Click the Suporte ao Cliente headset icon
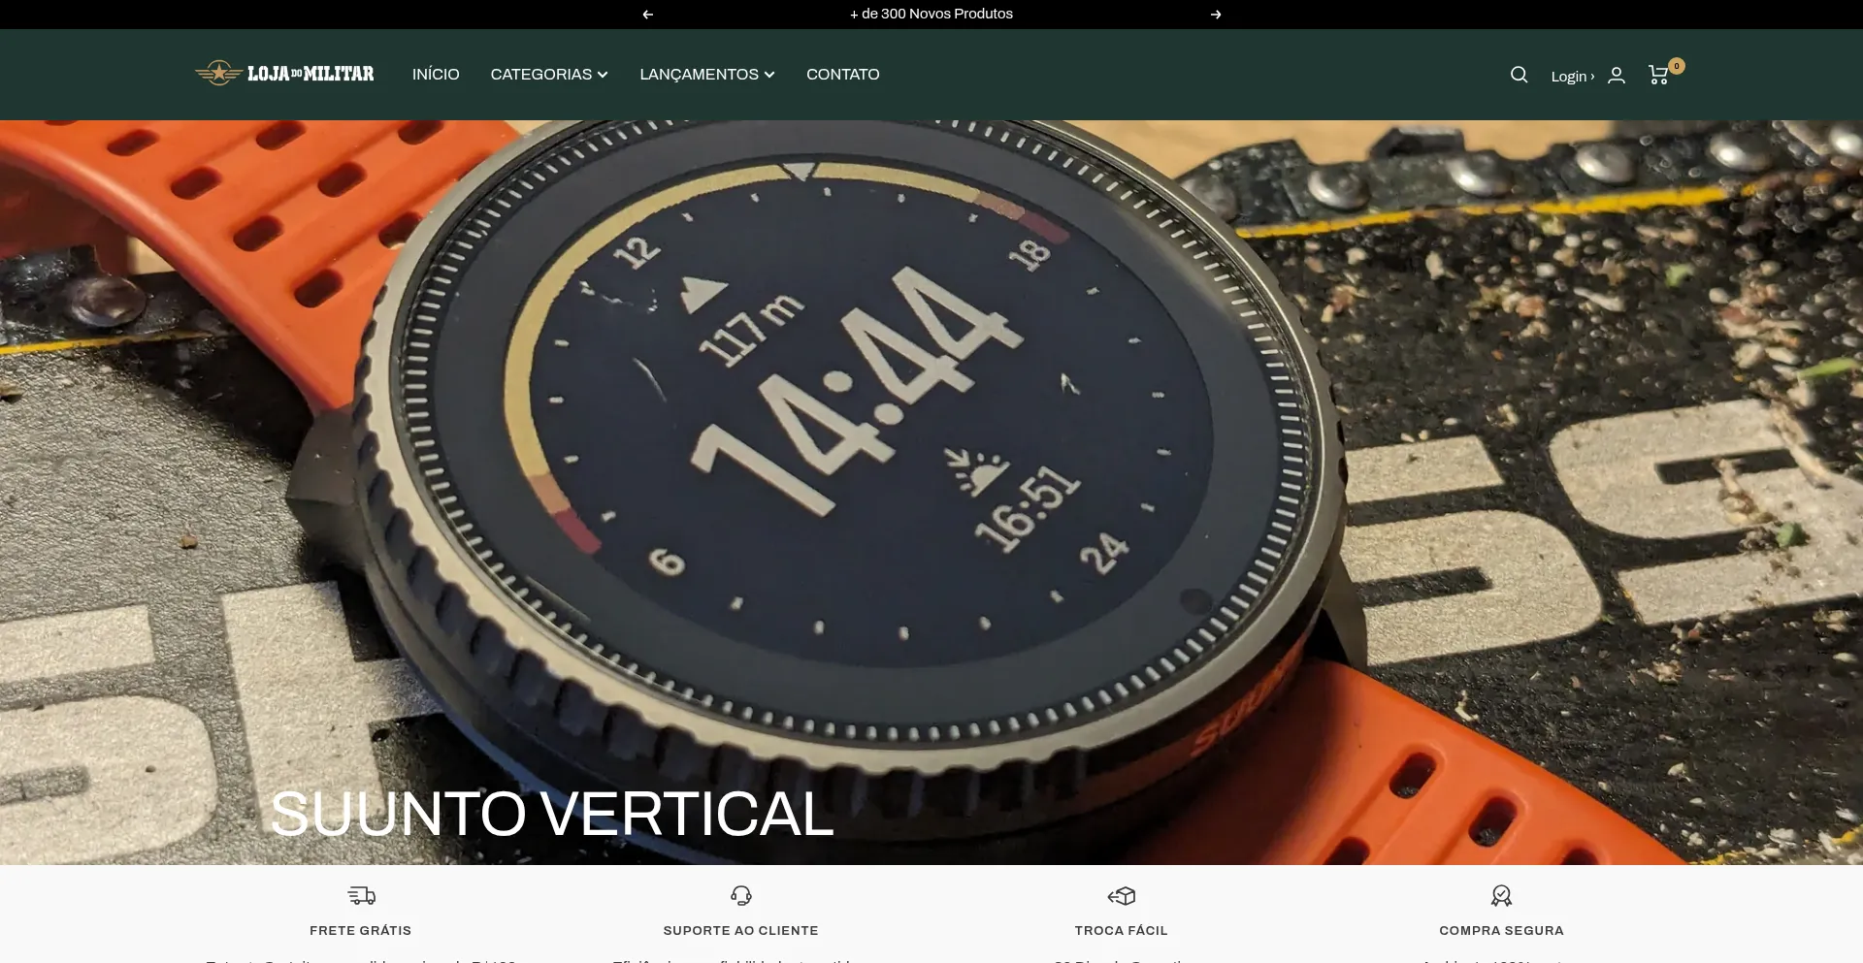 pyautogui.click(x=741, y=895)
